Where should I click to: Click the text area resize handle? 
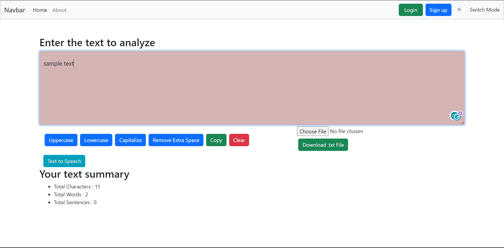(x=463, y=123)
